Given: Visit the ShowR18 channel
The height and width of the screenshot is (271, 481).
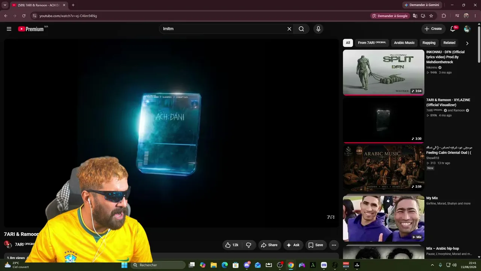Looking at the screenshot, I should click(433, 158).
